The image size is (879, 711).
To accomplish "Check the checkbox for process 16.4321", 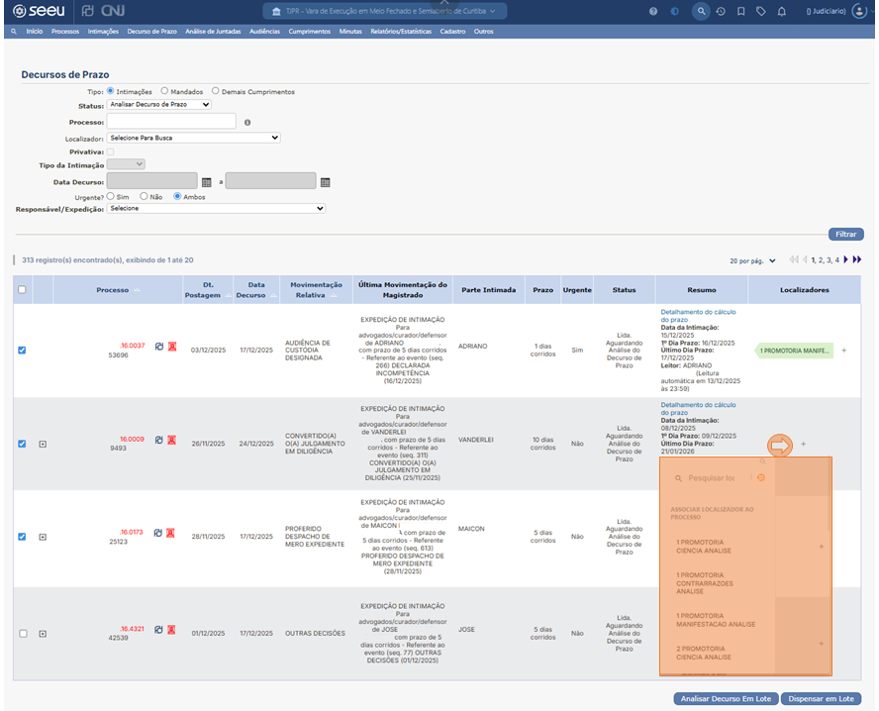I will tap(23, 633).
